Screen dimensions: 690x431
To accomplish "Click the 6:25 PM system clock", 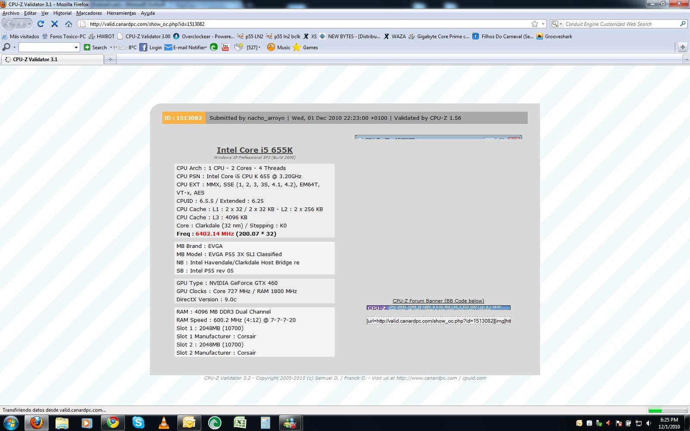I will point(669,419).
